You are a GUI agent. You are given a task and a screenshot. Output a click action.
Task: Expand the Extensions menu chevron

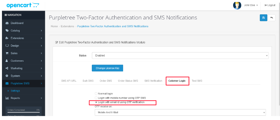[41, 38]
